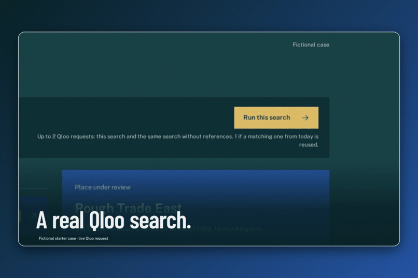418x278 pixels.
Task: Select the 'Fictional case' label
Action: coord(311,45)
